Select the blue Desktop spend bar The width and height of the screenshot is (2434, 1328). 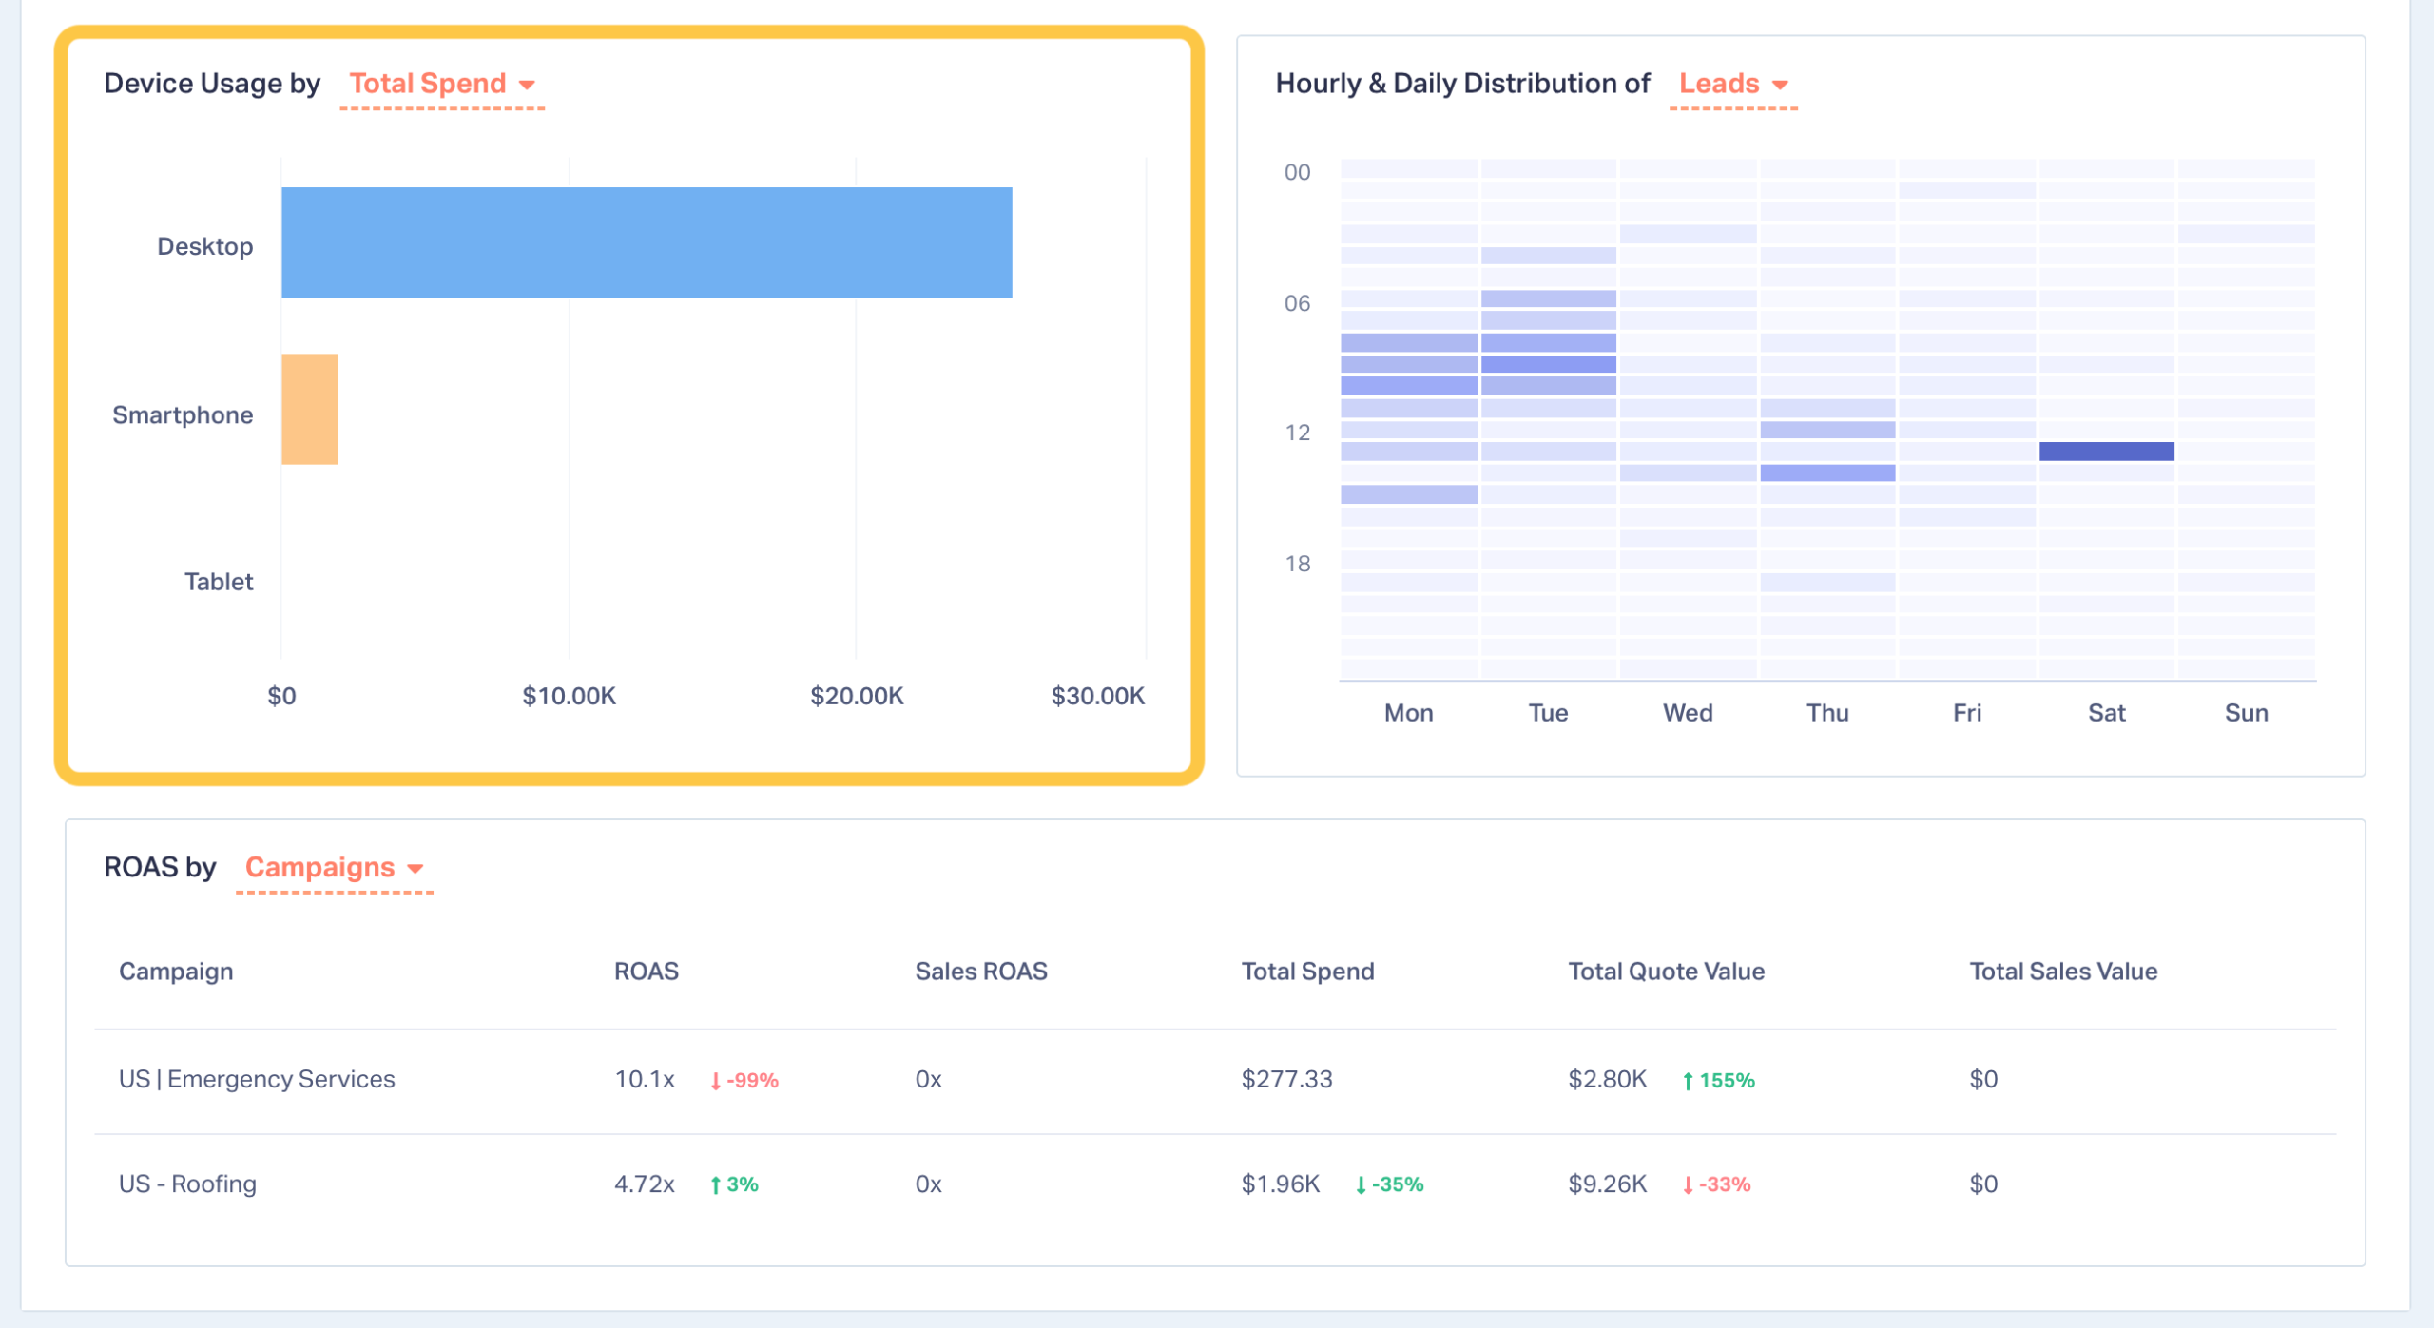pyautogui.click(x=647, y=242)
